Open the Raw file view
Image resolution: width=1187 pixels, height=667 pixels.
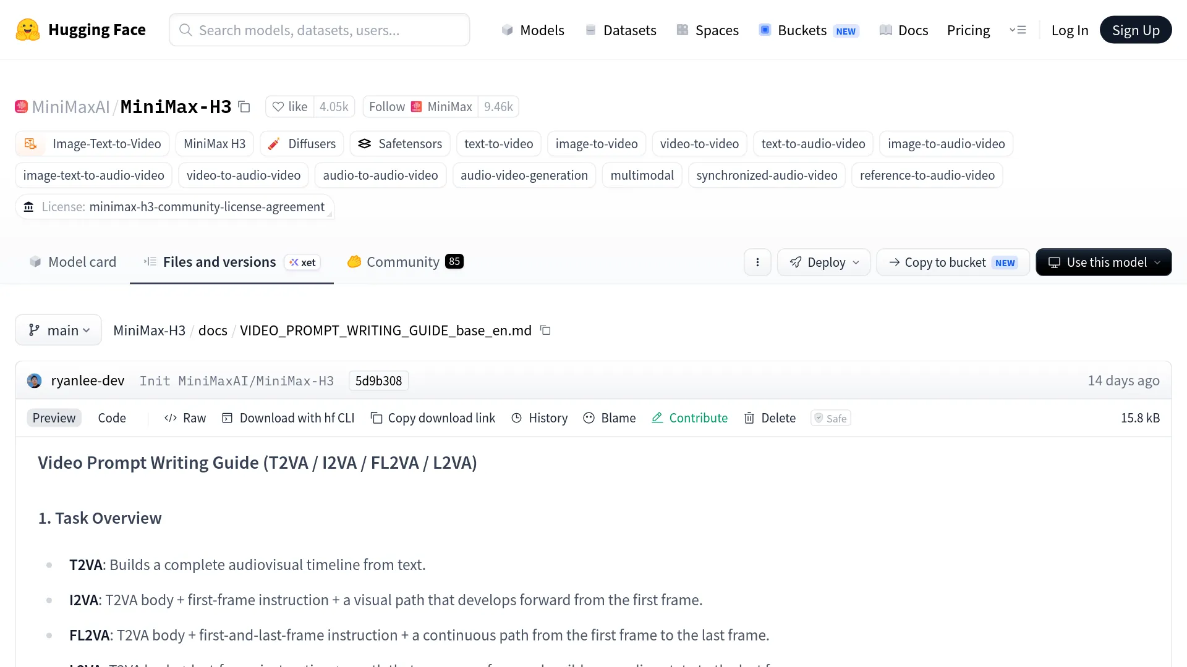(185, 418)
